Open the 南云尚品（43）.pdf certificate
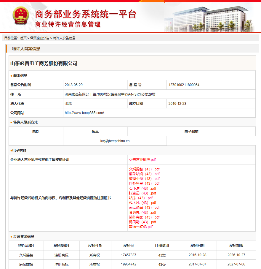This screenshot has width=261, height=269. pyautogui.click(x=144, y=208)
